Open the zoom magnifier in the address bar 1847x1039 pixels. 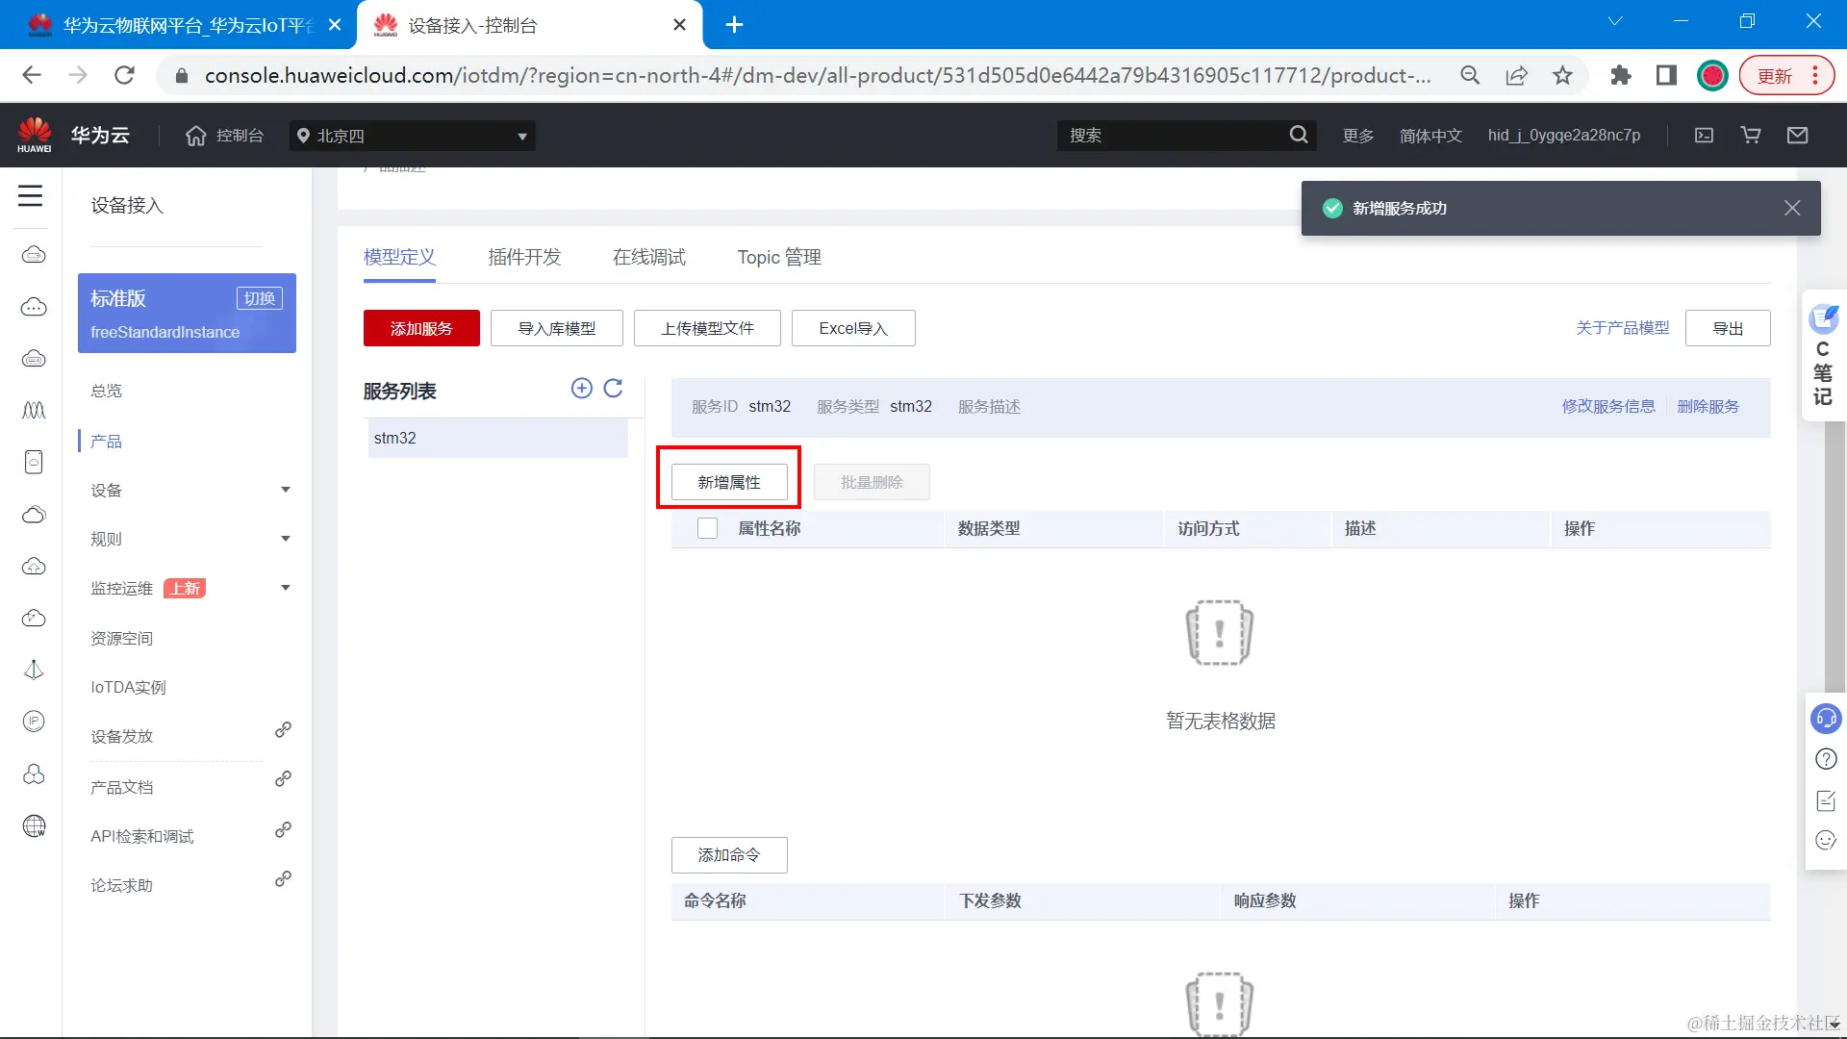point(1470,75)
